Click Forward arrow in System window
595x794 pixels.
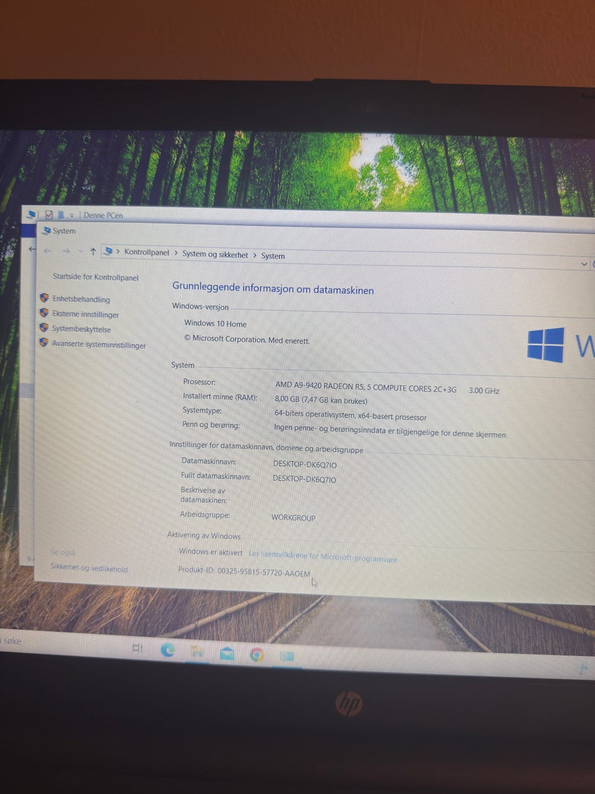66,251
